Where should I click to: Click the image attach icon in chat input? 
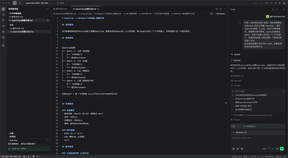tap(242, 149)
